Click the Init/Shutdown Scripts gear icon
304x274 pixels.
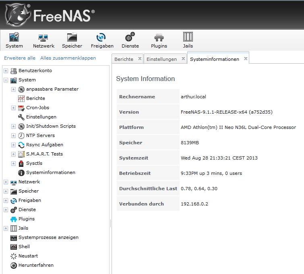tap(21, 127)
